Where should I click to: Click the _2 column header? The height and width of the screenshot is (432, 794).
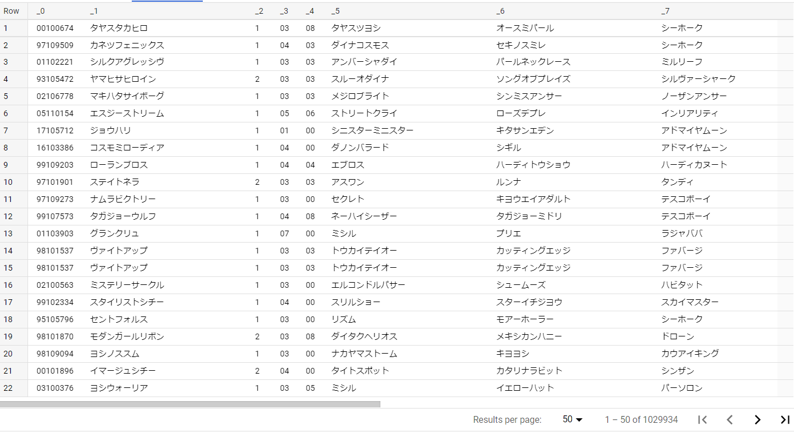[x=260, y=11]
